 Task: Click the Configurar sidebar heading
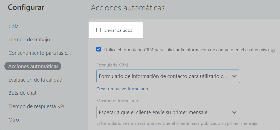26,8
